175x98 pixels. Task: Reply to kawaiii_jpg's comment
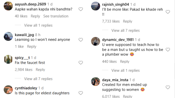point(32,47)
